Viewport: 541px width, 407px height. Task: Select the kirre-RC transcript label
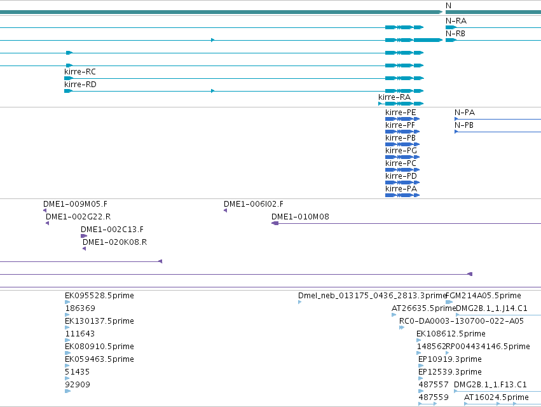click(79, 72)
